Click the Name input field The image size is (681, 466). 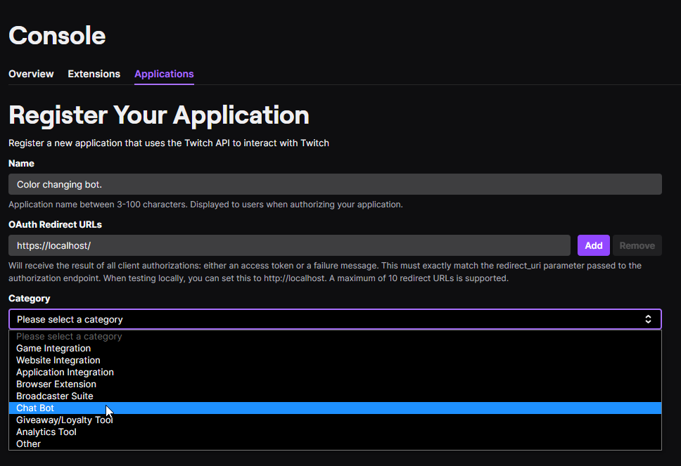(335, 184)
